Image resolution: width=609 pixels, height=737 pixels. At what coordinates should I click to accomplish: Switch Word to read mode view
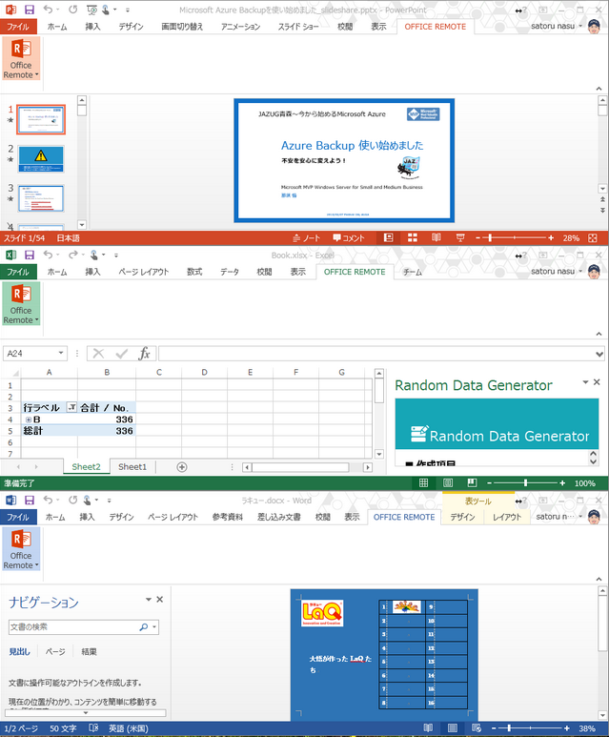point(428,728)
